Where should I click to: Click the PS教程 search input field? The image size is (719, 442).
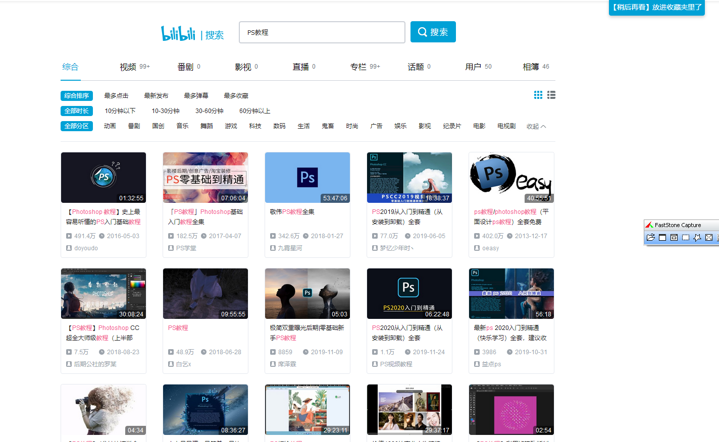322,32
